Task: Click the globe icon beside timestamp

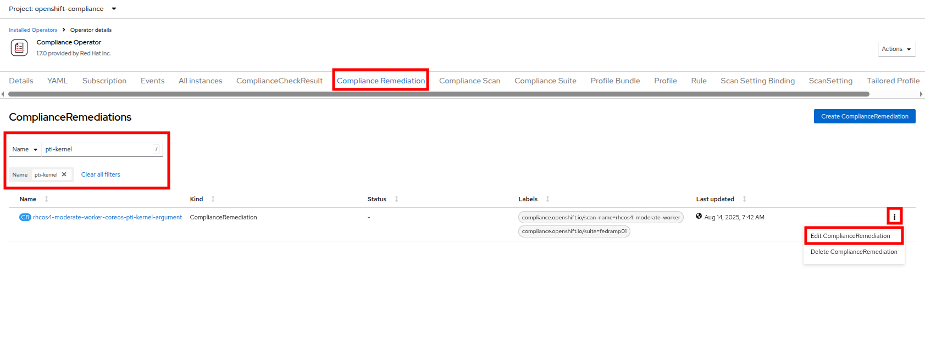Action: click(x=699, y=216)
